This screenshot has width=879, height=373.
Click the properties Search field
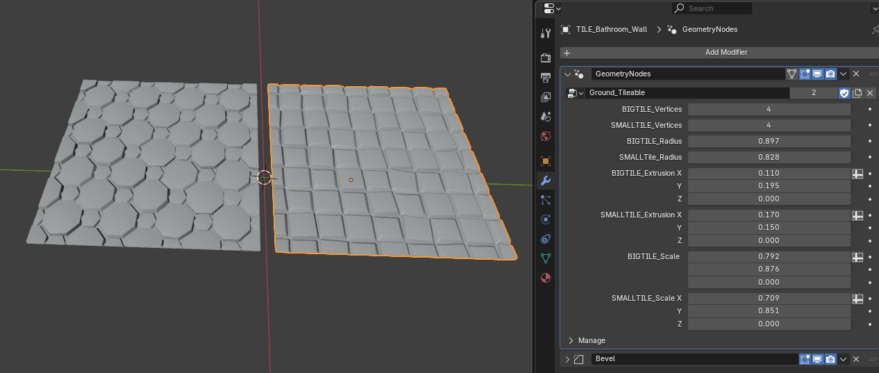[x=712, y=8]
